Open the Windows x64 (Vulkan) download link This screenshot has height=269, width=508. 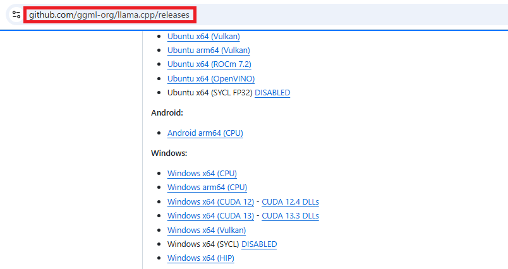(207, 230)
